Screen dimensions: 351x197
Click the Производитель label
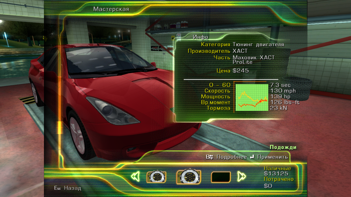pos(209,51)
